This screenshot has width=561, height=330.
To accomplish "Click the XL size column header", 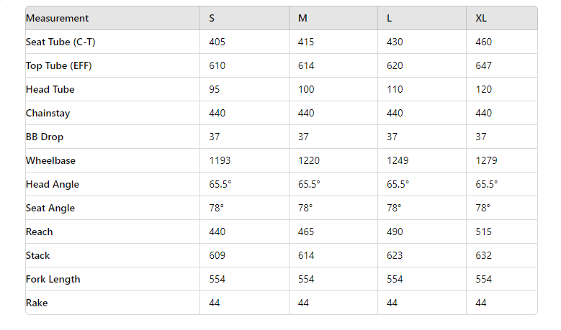I will pos(481,19).
